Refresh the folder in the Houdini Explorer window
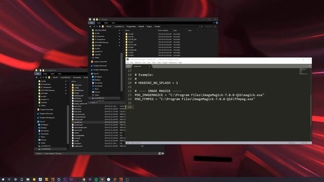The height and width of the screenshot is (182, 324). (202, 27)
